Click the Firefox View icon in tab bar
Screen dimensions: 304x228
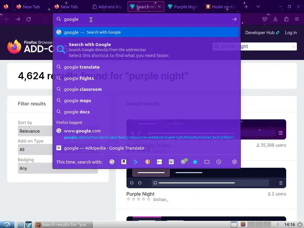point(6,7)
